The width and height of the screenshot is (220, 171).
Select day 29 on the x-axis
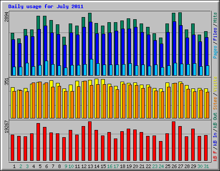(x=193, y=166)
